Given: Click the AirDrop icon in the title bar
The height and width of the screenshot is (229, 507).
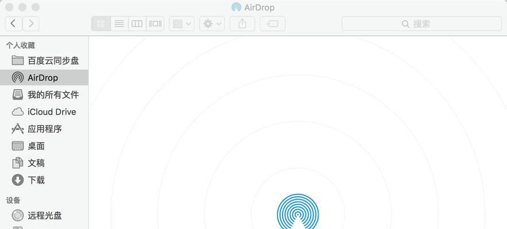Looking at the screenshot, I should [x=237, y=7].
